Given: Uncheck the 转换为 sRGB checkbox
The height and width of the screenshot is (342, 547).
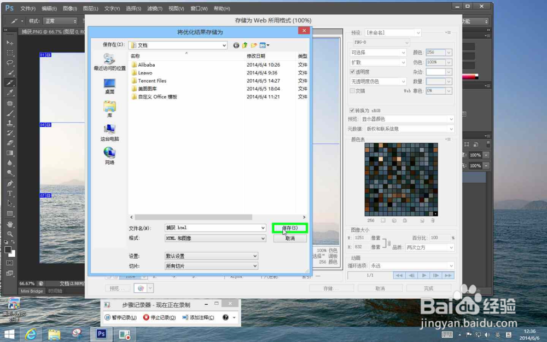Looking at the screenshot, I should tap(351, 109).
